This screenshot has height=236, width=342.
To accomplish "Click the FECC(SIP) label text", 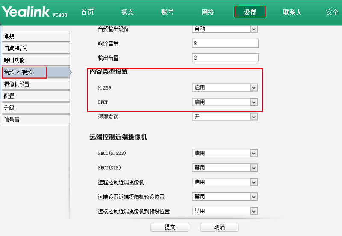I will [109, 168].
